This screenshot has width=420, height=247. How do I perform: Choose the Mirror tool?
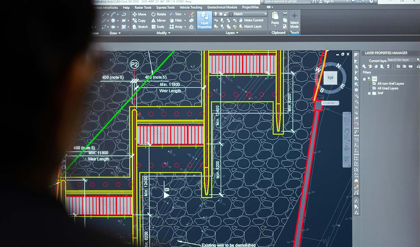point(158,20)
